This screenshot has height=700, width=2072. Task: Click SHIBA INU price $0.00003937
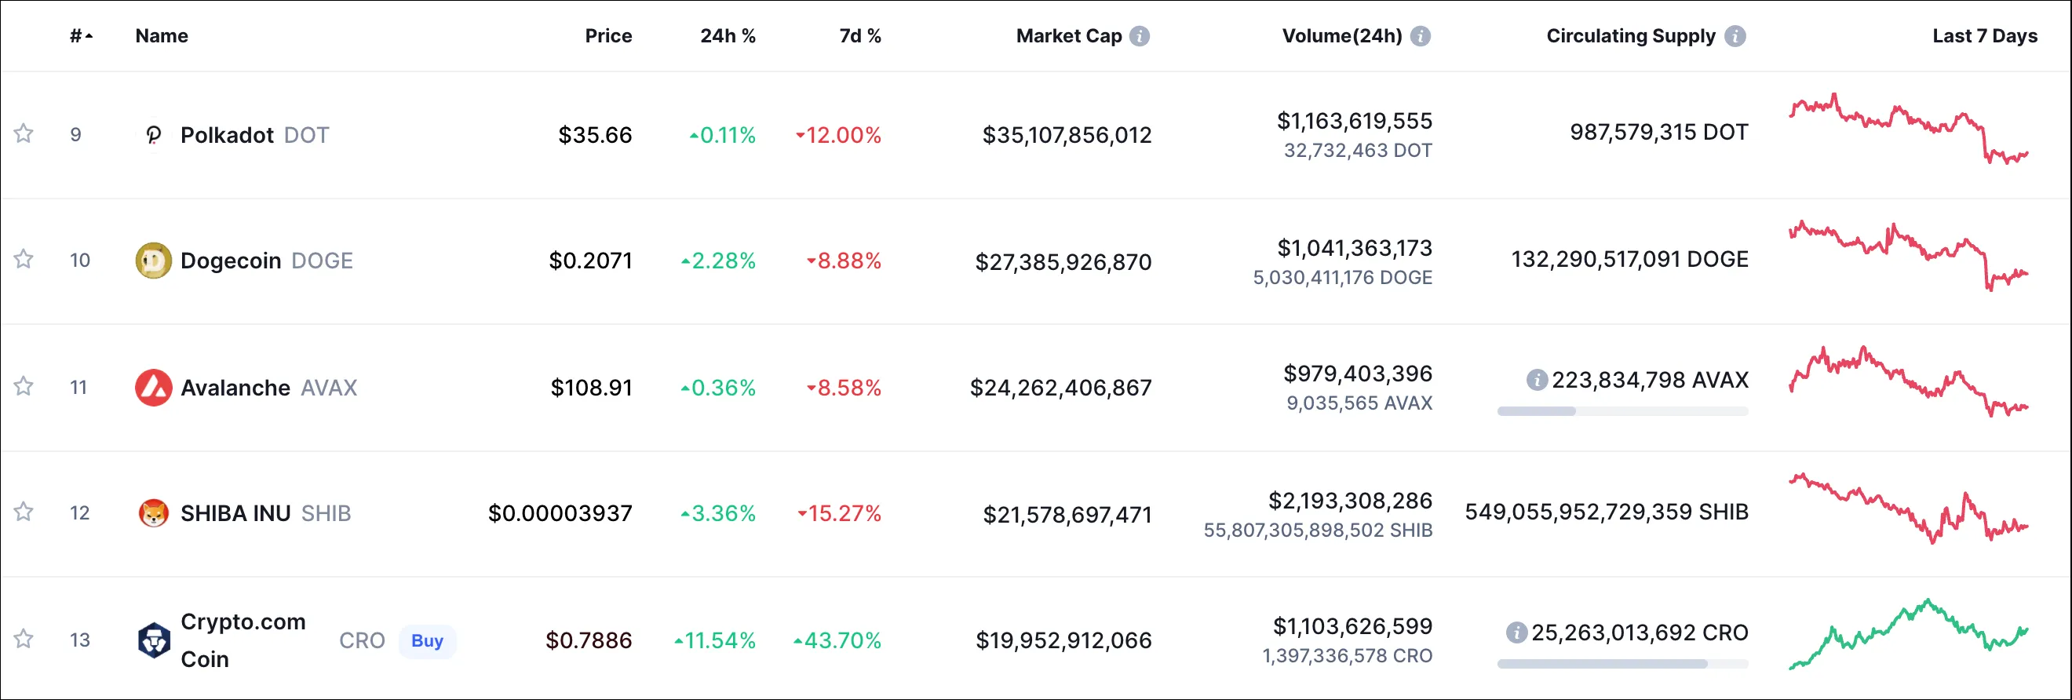(x=560, y=512)
